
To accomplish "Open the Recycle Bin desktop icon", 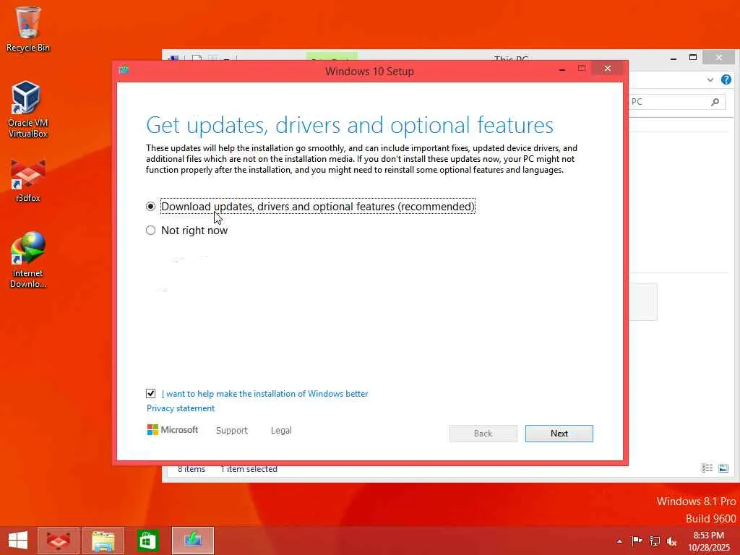I will tap(27, 29).
